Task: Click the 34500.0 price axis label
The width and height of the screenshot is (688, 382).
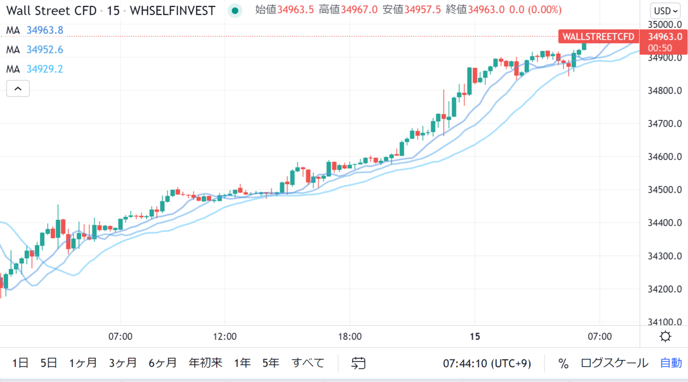Action: click(x=664, y=190)
